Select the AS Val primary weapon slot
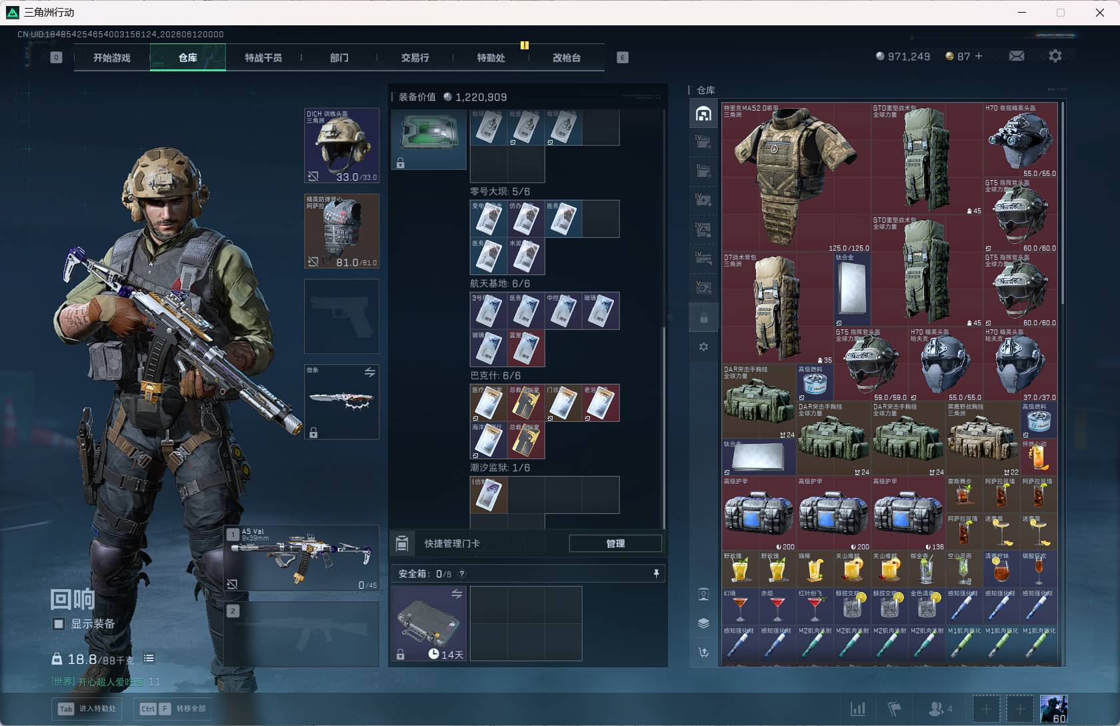The image size is (1120, 726). [301, 558]
